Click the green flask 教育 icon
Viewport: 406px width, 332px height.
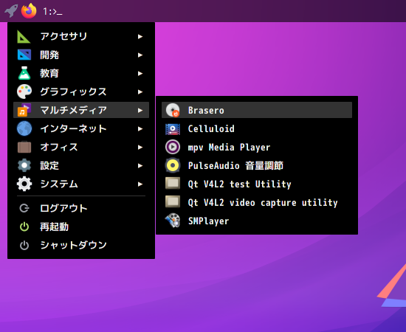[x=24, y=73]
